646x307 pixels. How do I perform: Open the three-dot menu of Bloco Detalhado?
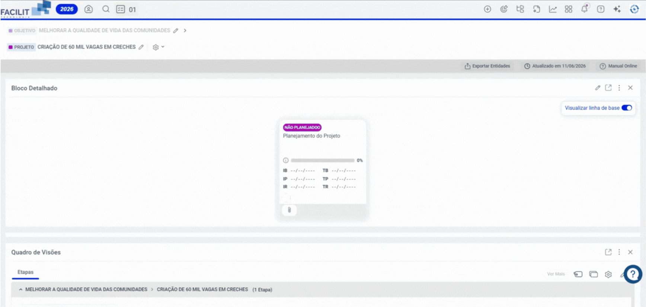coord(619,88)
